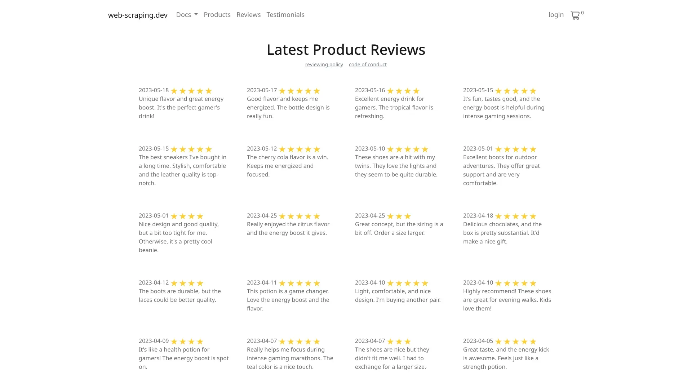The height and width of the screenshot is (389, 692).
Task: Click the middle star of the 2023-05-01 beanie review
Action: 187,216
